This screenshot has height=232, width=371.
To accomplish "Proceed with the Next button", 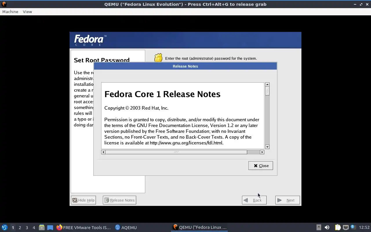I will click(x=288, y=200).
